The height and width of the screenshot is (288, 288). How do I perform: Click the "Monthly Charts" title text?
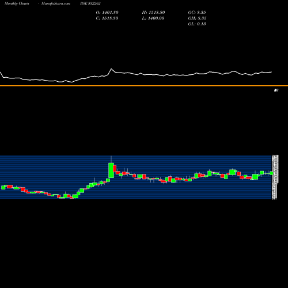click(x=17, y=3)
